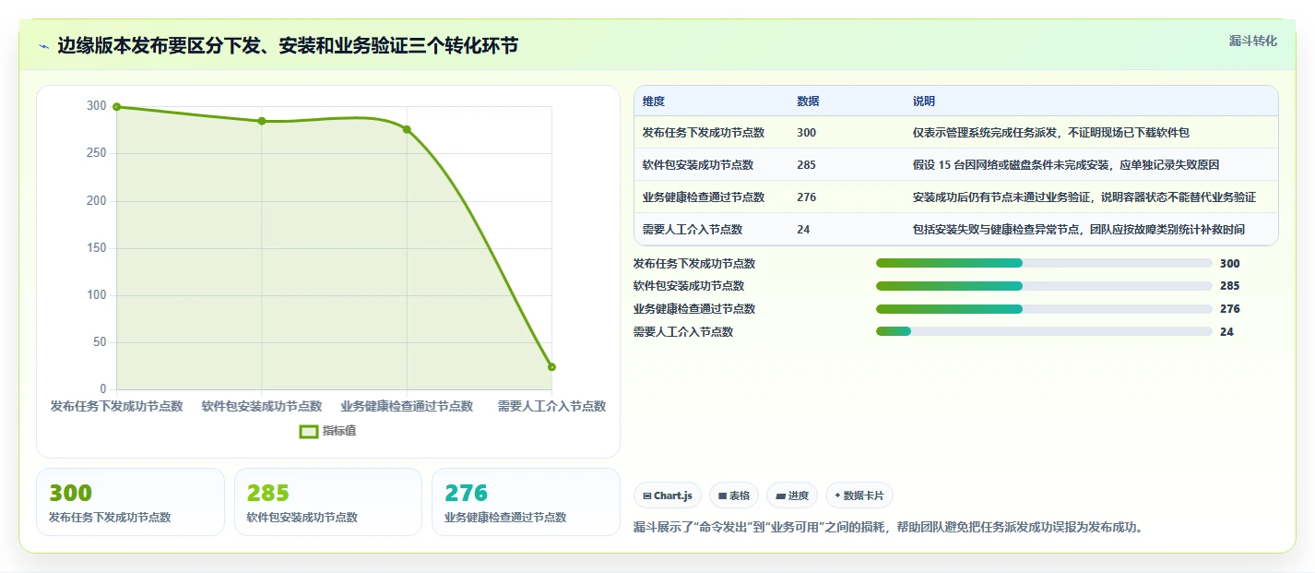Click progress bar for 业务健康检查通过节点数
The width and height of the screenshot is (1315, 573).
pos(1044,309)
